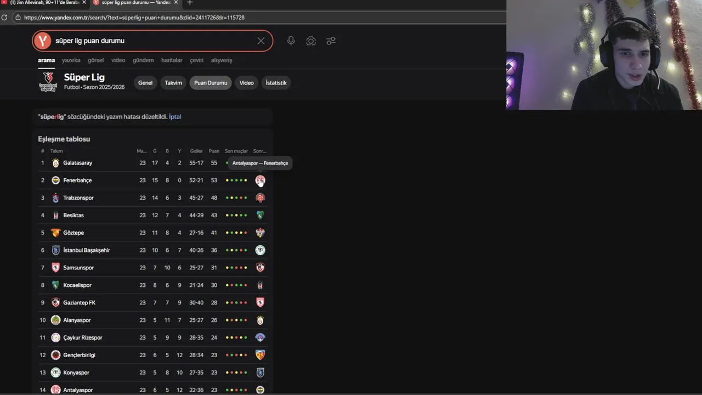Open image search camera icon
This screenshot has height=395, width=702.
[x=311, y=41]
